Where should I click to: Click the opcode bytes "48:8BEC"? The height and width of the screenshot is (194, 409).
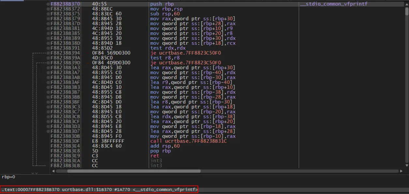pos(102,9)
